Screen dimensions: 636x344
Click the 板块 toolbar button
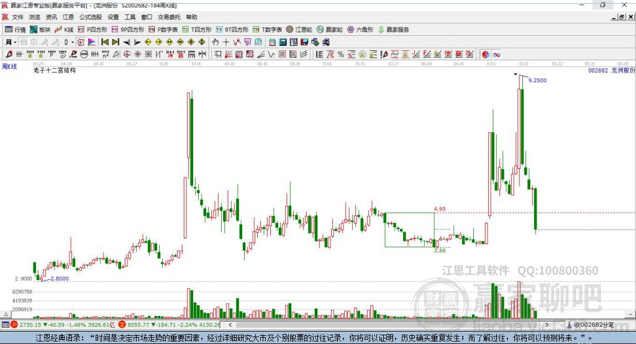pos(40,30)
